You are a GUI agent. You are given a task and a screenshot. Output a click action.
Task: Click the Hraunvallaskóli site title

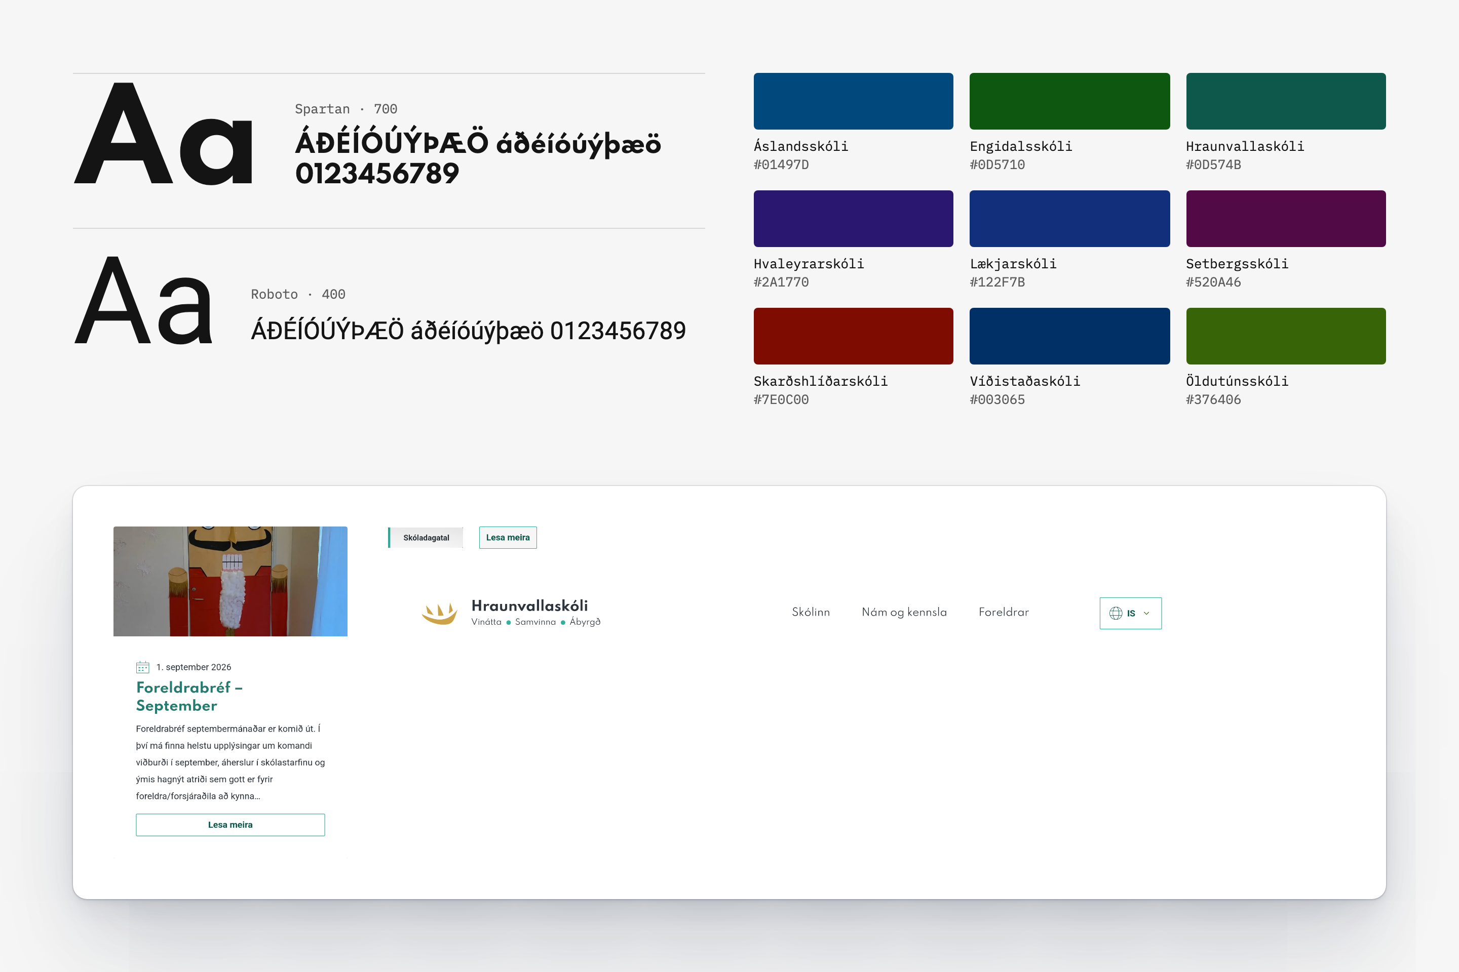pos(529,605)
